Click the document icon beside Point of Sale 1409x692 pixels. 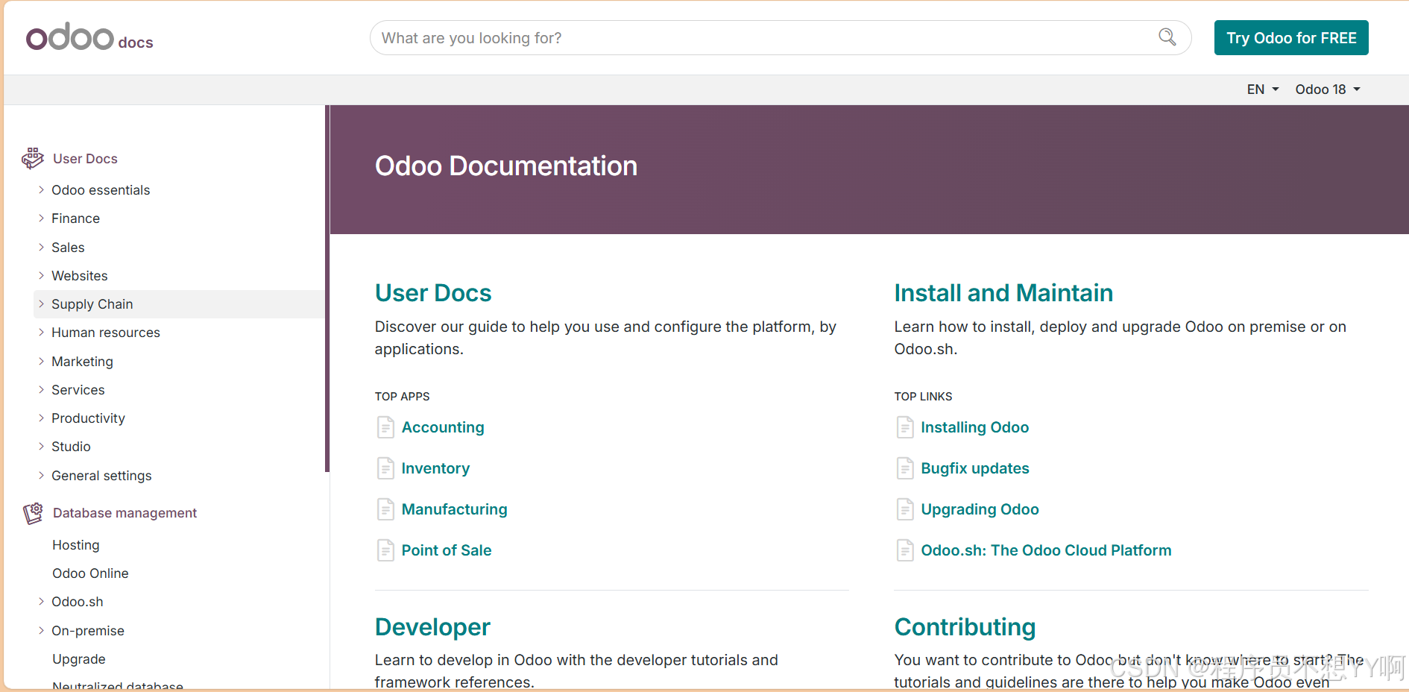[x=385, y=550]
